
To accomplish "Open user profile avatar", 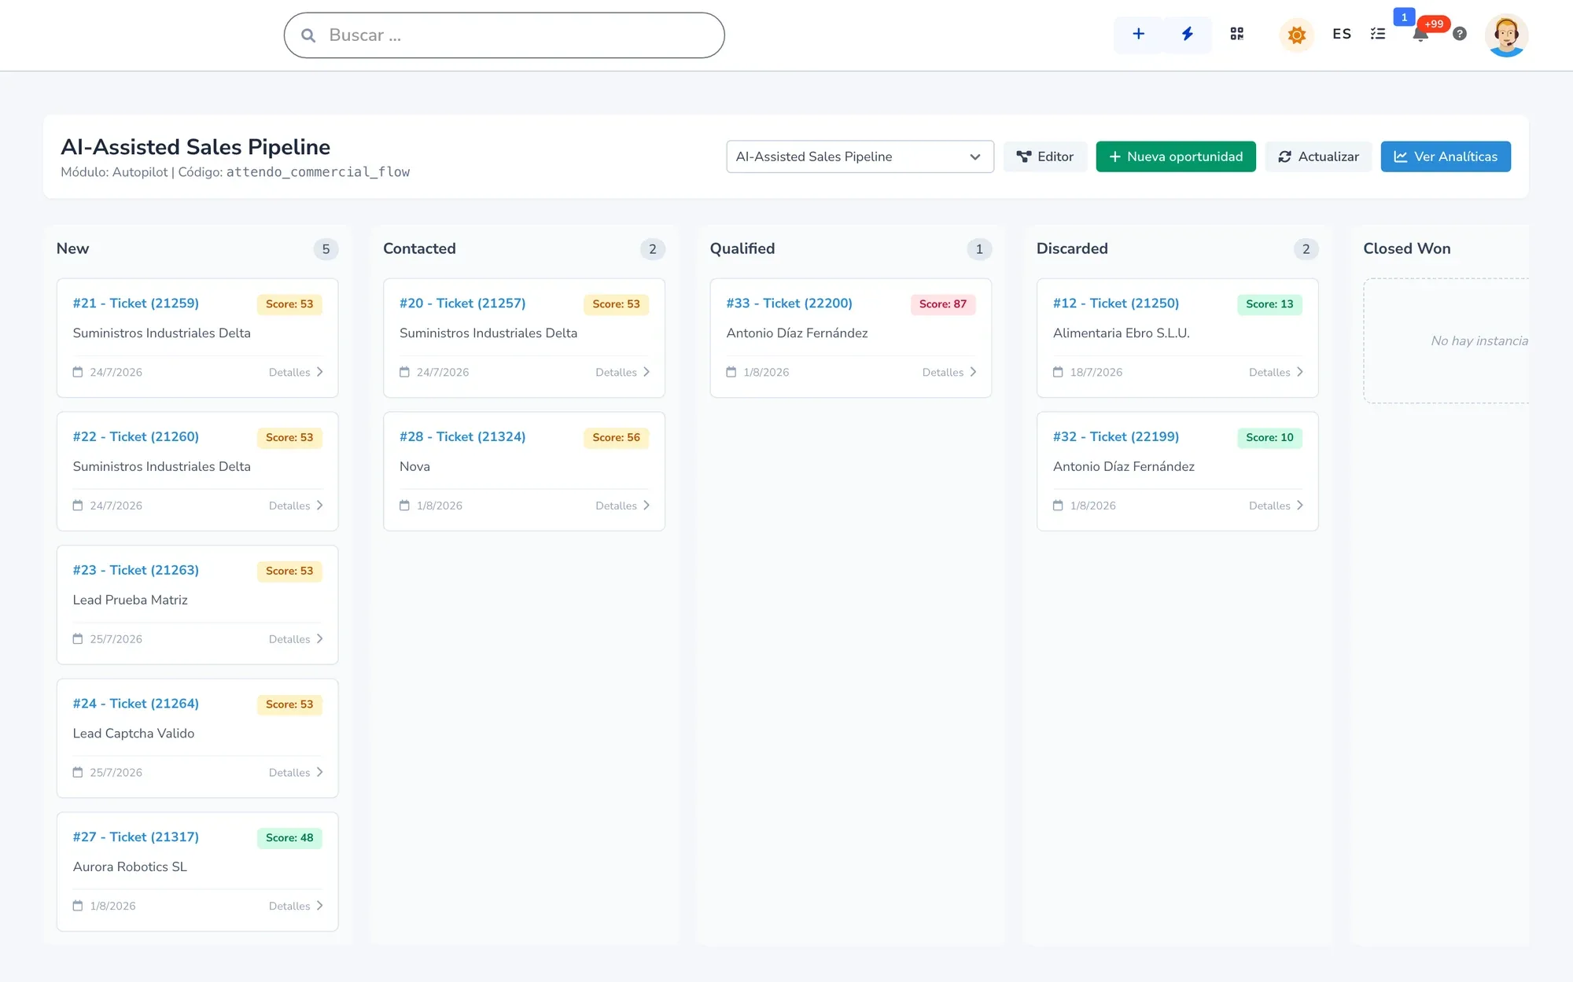I will (x=1506, y=35).
